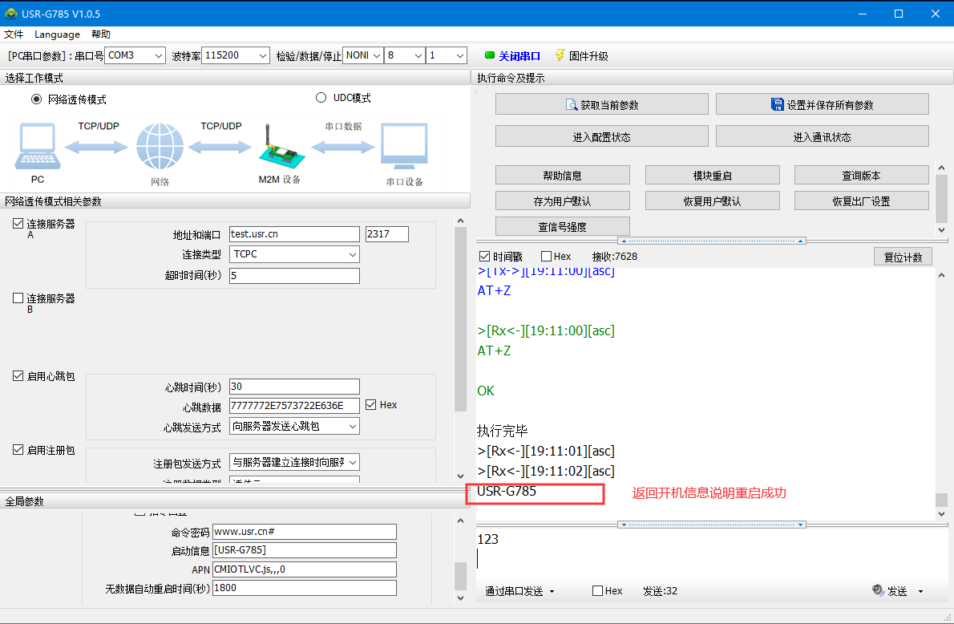The image size is (954, 624).
Task: Click the M2M device module image
Action: point(278,148)
